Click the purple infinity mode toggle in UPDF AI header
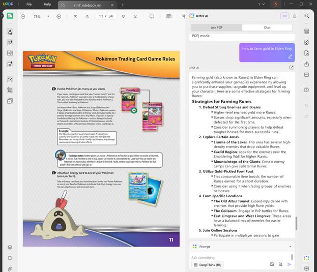317x272 pixels. point(284,16)
